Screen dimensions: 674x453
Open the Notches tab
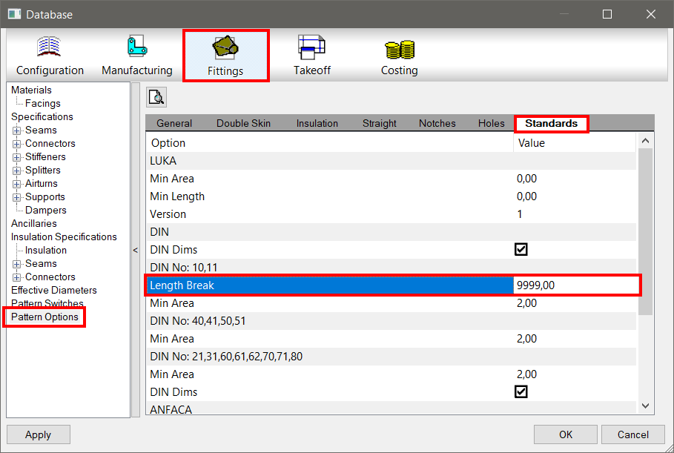437,123
